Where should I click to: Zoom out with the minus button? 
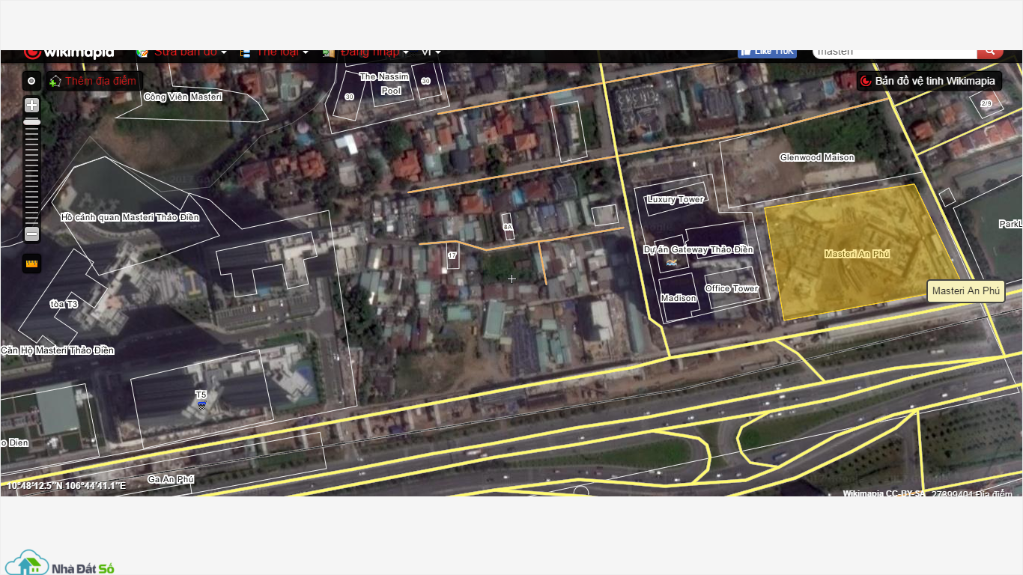(x=31, y=234)
